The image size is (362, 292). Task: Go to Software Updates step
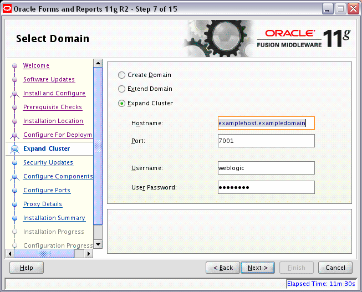click(x=49, y=79)
